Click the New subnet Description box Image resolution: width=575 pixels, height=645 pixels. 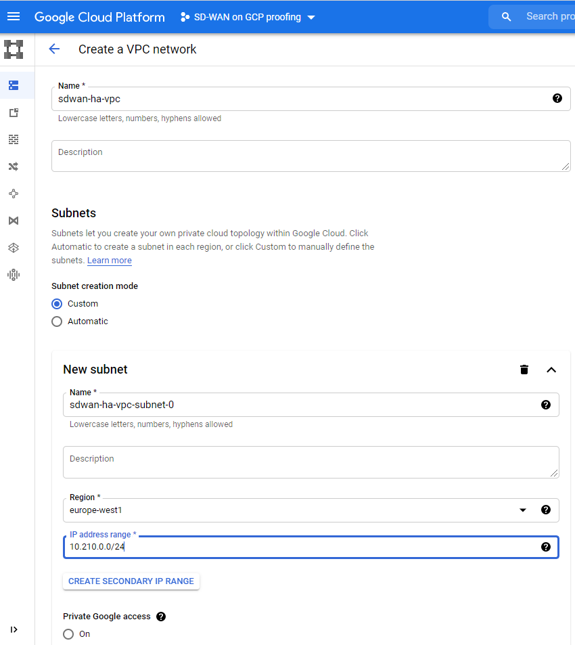tap(310, 462)
